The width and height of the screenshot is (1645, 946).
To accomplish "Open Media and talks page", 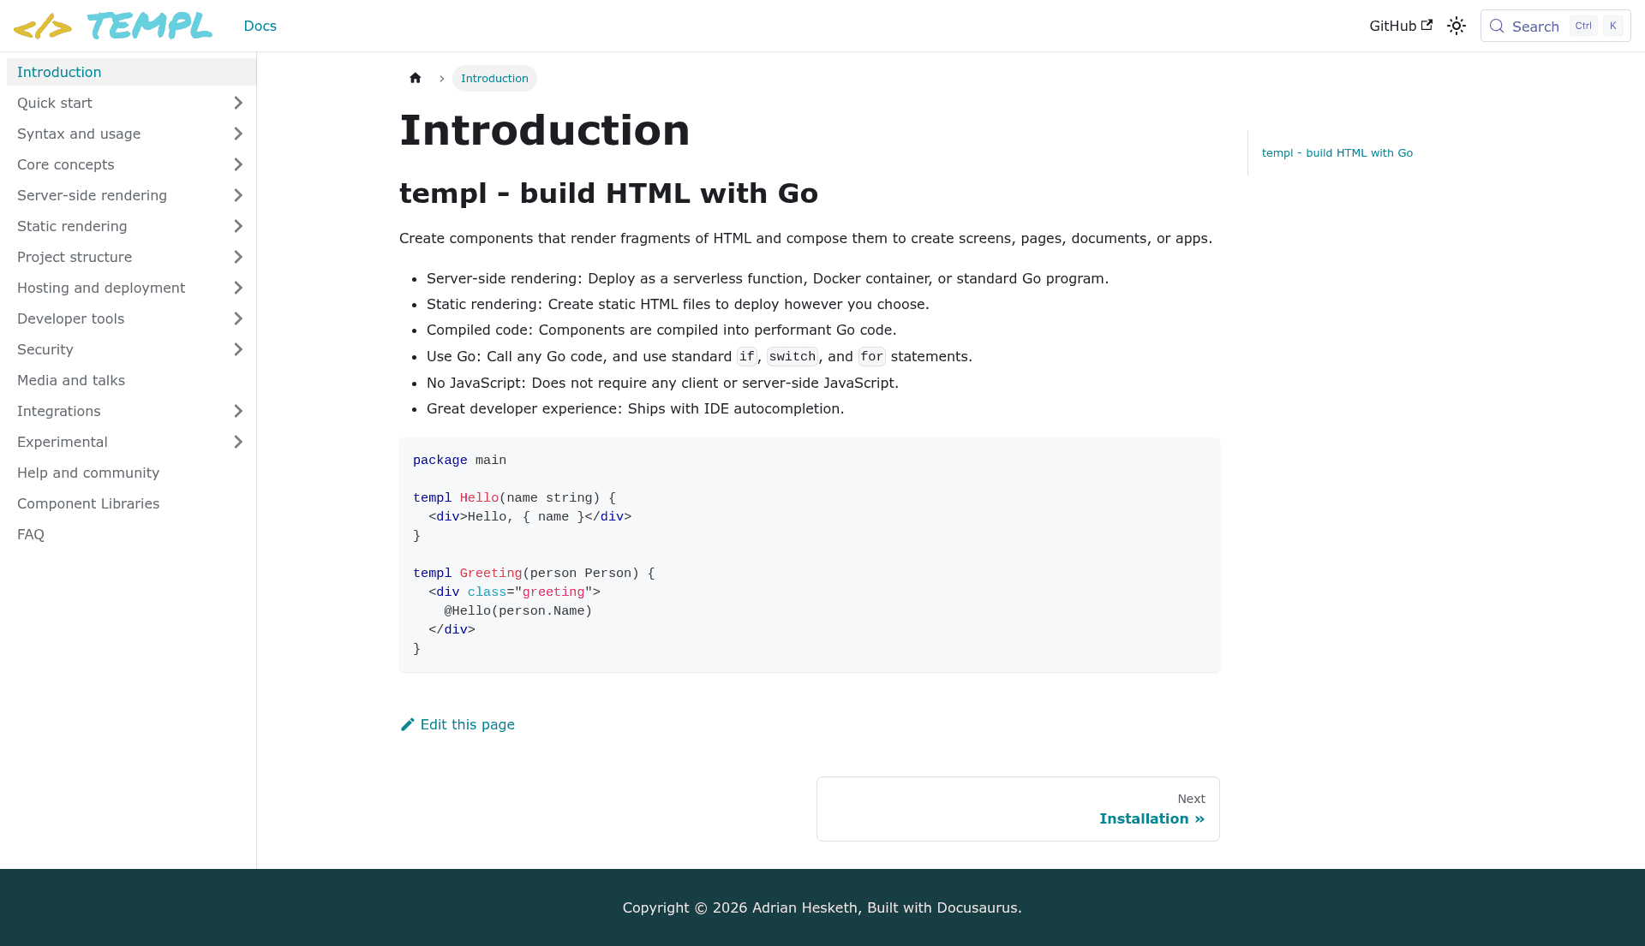I will click(131, 380).
